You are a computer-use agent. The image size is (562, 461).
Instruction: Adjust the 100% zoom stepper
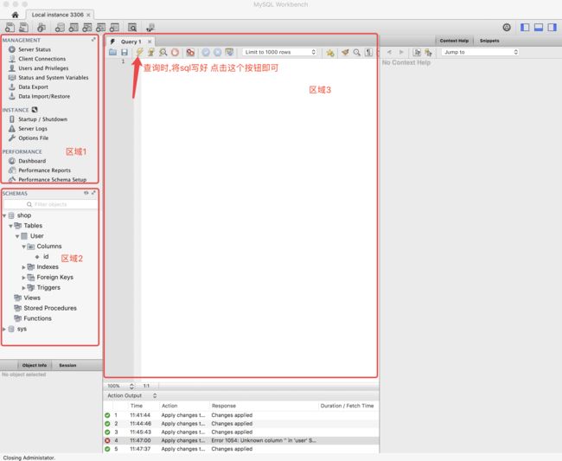coord(131,386)
